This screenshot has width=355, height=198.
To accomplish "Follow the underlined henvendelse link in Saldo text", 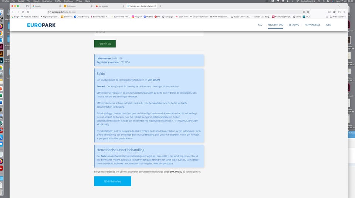I will (x=155, y=103).
